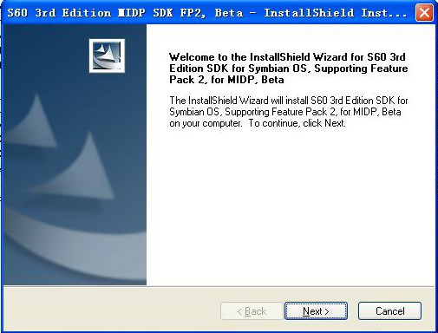Click the greyed-out Back button
This screenshot has width=438, height=333.
(x=252, y=311)
